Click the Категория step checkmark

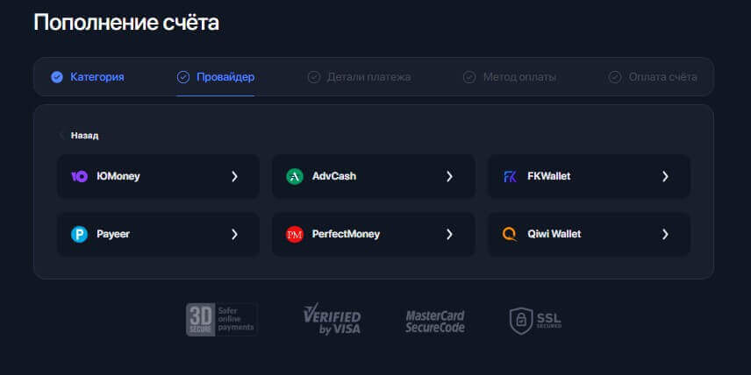click(x=57, y=77)
